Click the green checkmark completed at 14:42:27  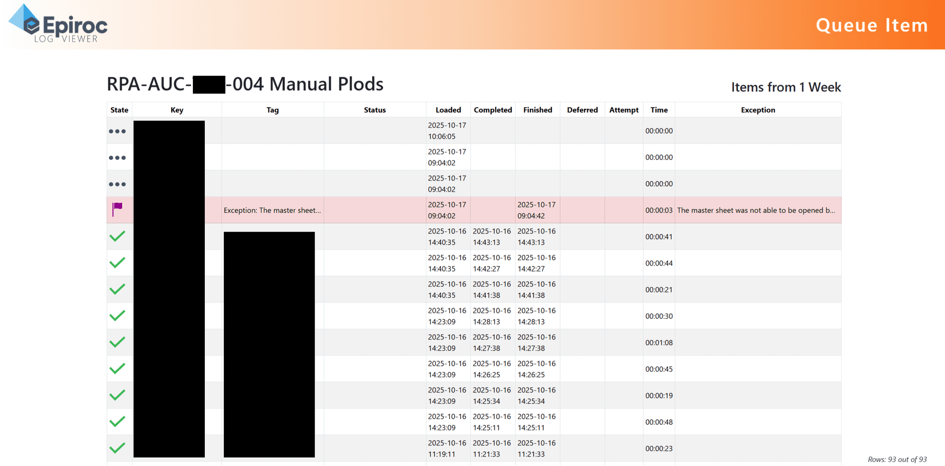(x=117, y=263)
